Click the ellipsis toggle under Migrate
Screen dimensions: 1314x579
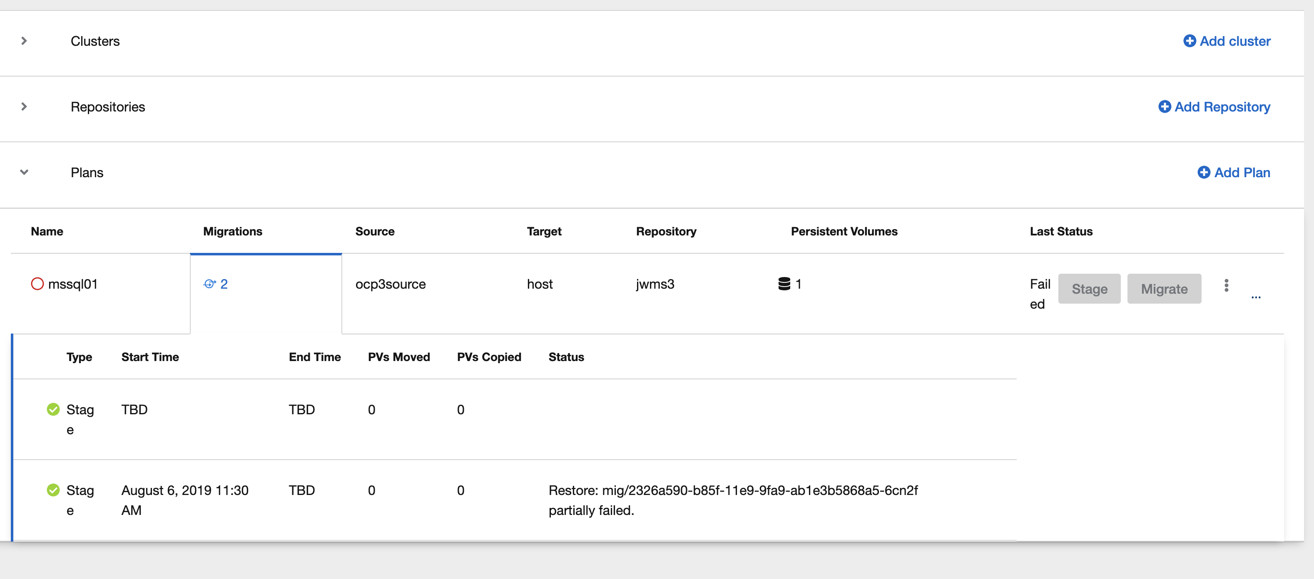[1257, 298]
